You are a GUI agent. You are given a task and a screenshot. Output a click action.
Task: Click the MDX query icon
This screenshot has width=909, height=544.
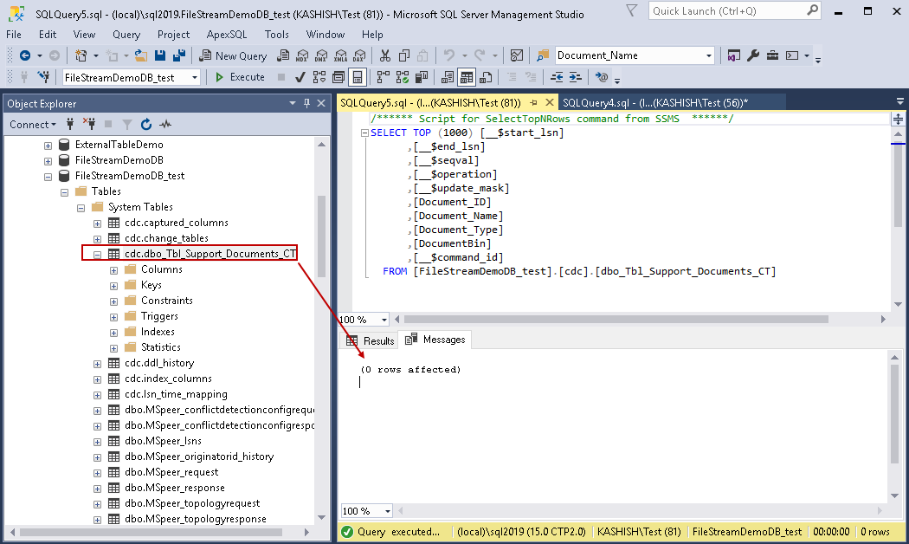click(301, 55)
